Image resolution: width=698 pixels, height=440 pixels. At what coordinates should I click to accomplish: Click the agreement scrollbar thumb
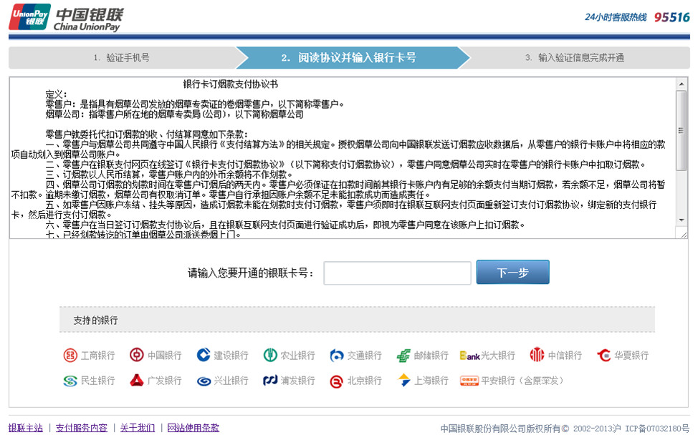tap(681, 130)
